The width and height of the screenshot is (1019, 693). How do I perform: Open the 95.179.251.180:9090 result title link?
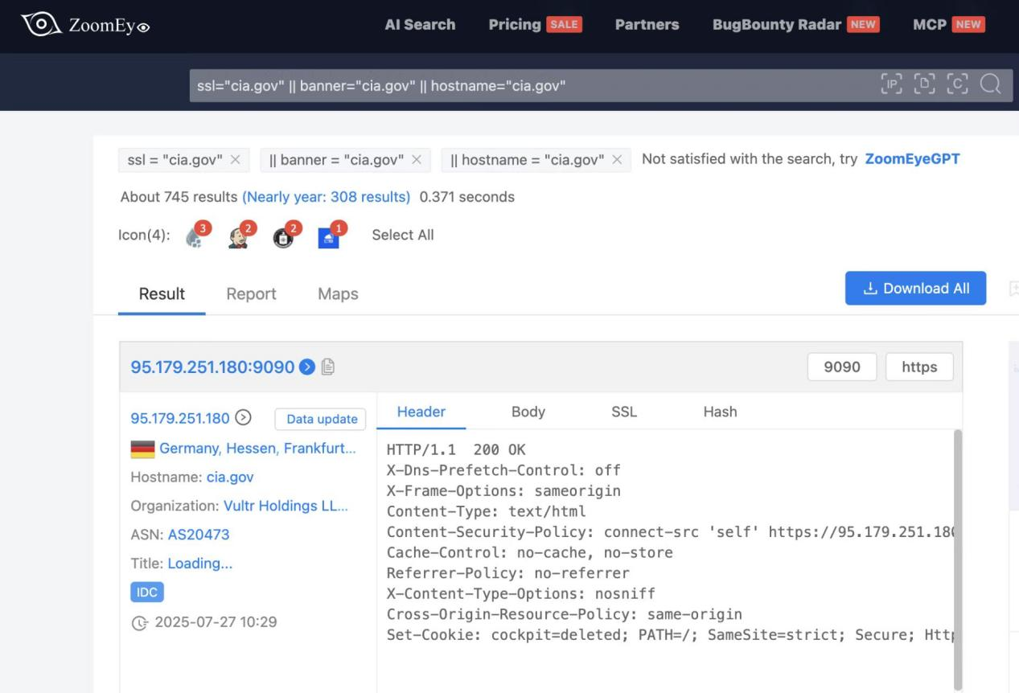[x=212, y=367]
